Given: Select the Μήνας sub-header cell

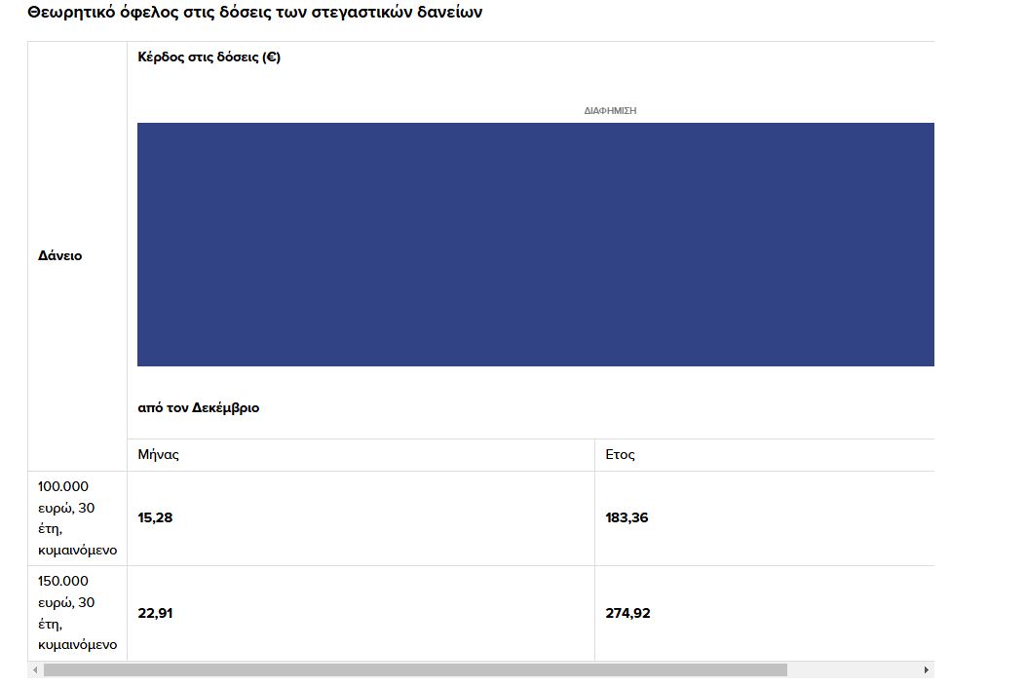Looking at the screenshot, I should (159, 455).
